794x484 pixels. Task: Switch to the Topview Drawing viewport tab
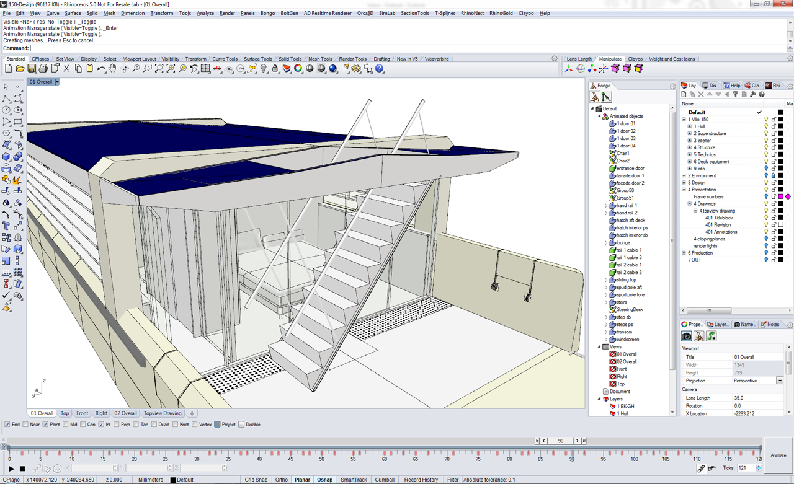(163, 413)
